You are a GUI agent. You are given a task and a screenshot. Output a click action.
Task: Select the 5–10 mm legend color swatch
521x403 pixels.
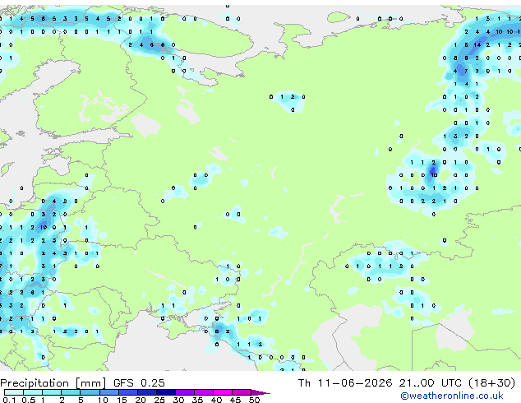point(90,392)
